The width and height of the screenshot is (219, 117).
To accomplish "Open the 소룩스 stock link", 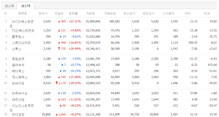I will pos(16,49).
